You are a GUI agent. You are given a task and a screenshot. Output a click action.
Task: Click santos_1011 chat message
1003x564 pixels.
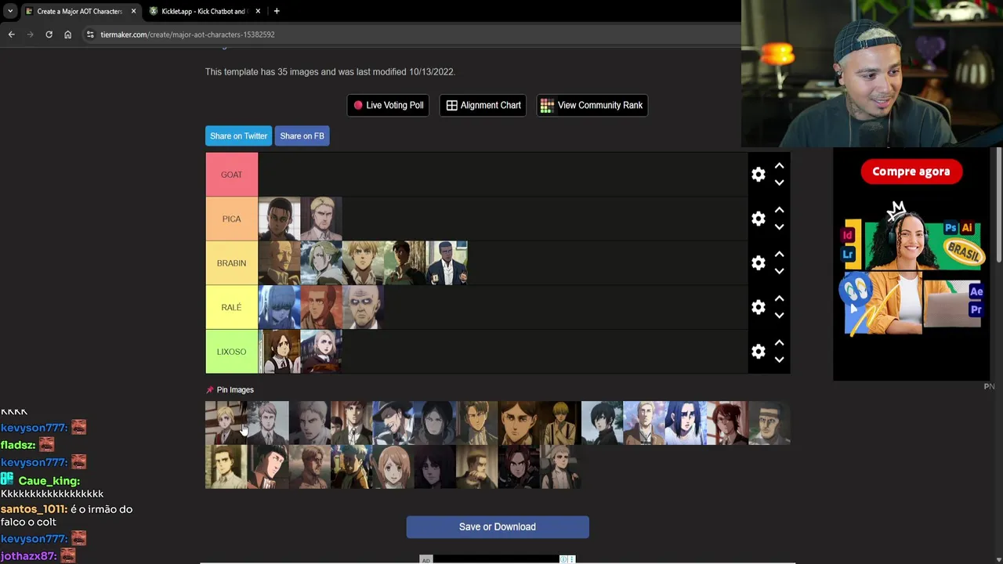pos(67,515)
